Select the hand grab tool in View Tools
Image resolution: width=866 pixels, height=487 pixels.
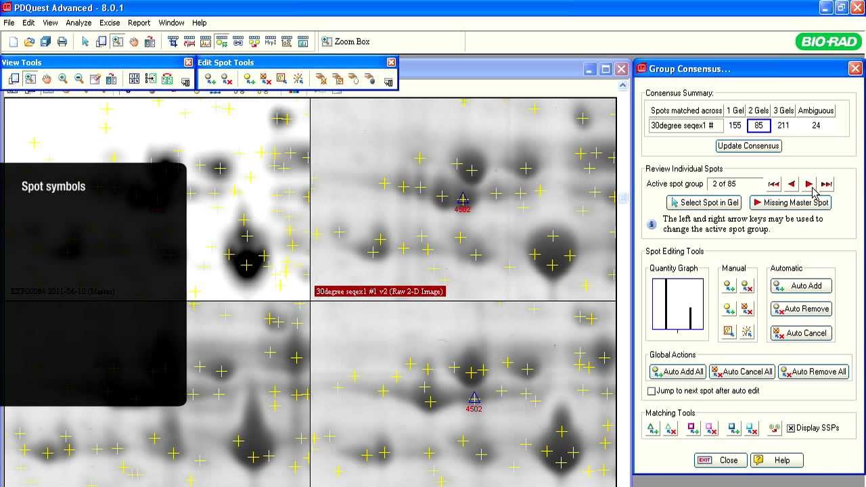[x=47, y=79]
